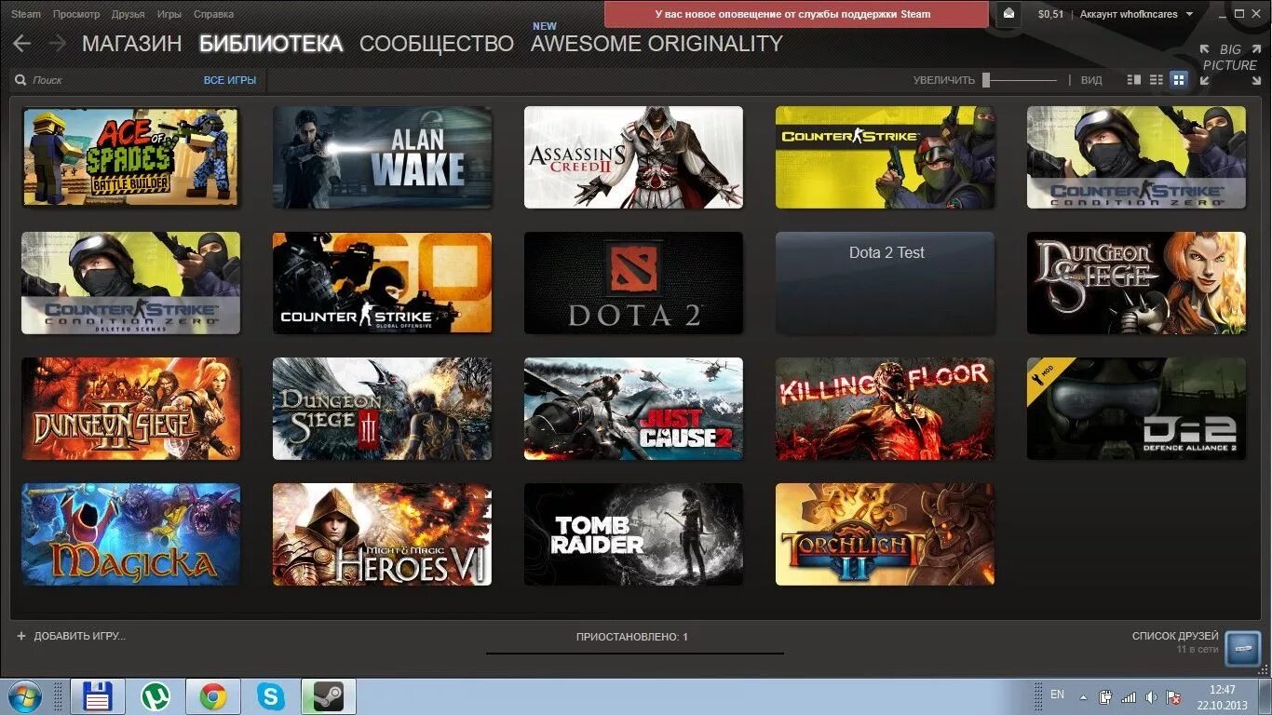Viewport: 1272px width, 715px height.
Task: Click СПИСОК ДРУЗЕЙ link
Action: coord(1175,636)
